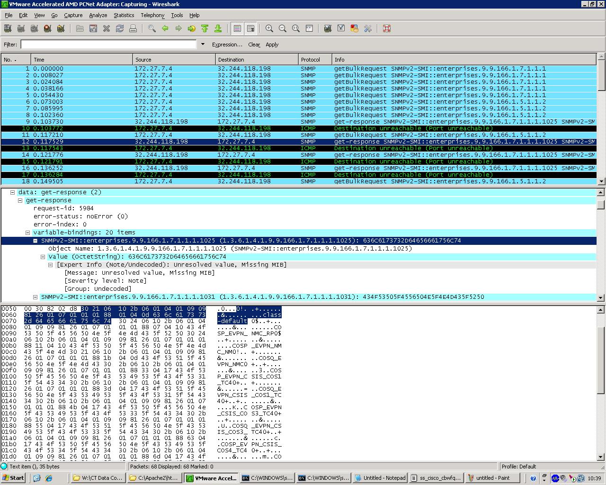Viewport: 606px width, 485px height.
Task: Sort packets by the Time column
Action: [x=82, y=60]
